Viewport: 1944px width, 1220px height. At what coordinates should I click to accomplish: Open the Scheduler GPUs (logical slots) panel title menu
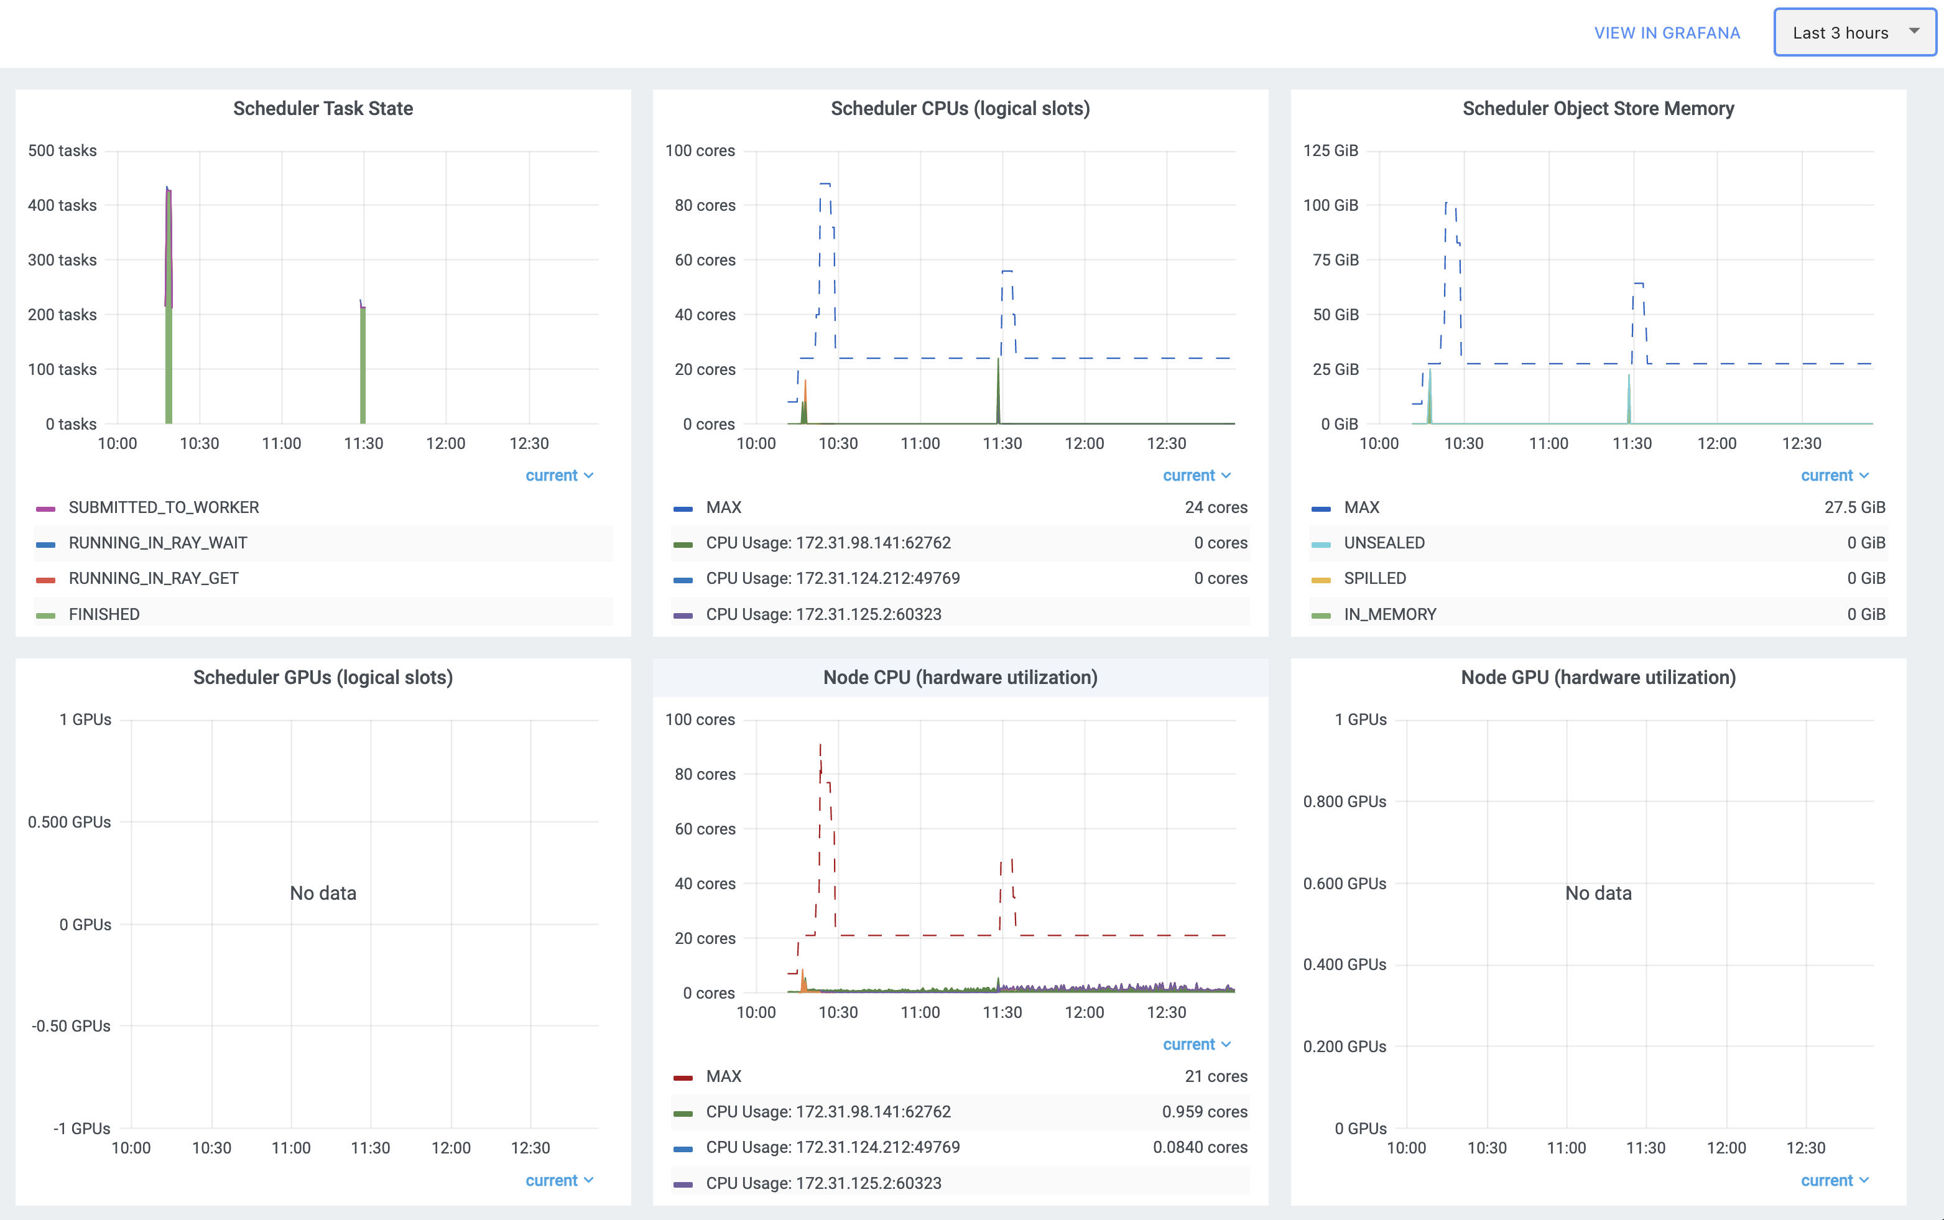323,677
